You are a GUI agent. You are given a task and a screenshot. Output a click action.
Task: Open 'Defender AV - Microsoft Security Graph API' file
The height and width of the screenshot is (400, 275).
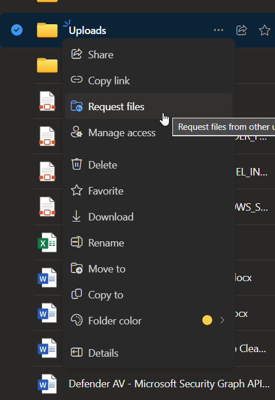pyautogui.click(x=169, y=384)
